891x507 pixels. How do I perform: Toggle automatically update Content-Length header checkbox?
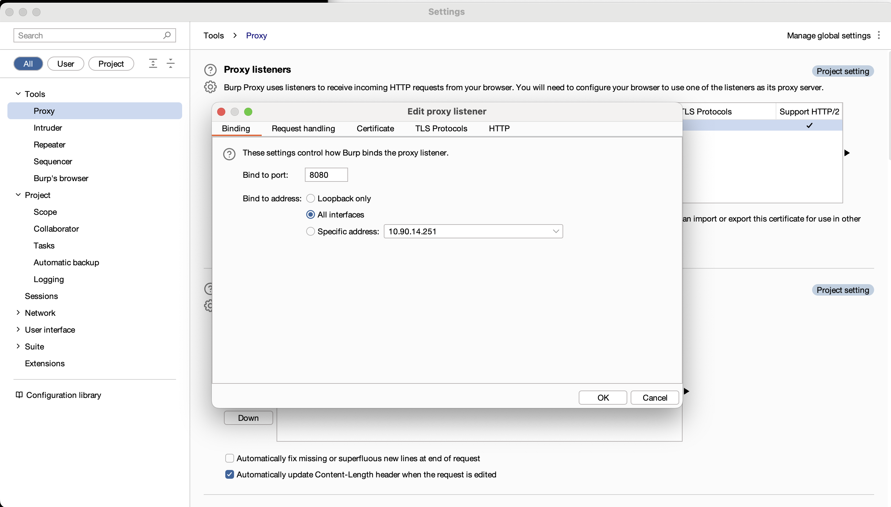229,474
